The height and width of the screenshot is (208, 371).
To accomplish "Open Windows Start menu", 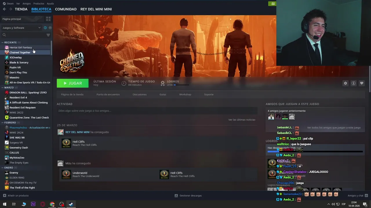I will coord(5,204).
